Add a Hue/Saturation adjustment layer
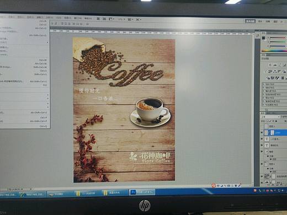Image resolution: width=287 pixels, height=215 pixels. (270, 71)
